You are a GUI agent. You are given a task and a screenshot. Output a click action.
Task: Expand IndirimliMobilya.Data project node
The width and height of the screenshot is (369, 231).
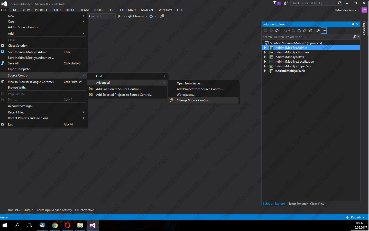point(265,57)
